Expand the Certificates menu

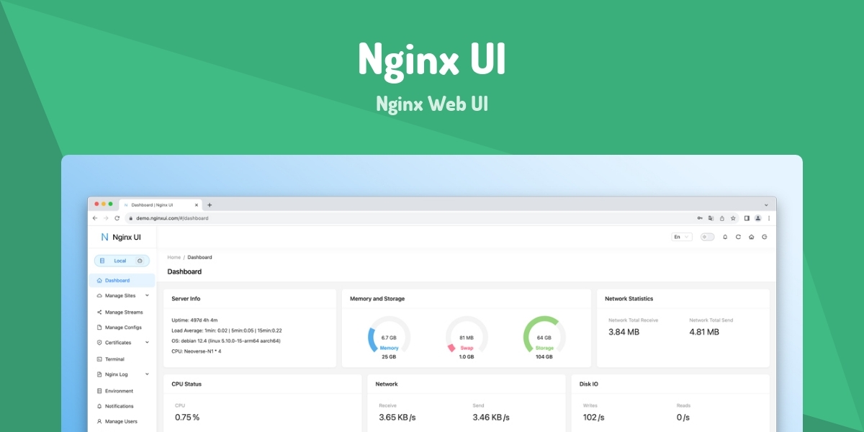pyautogui.click(x=119, y=343)
